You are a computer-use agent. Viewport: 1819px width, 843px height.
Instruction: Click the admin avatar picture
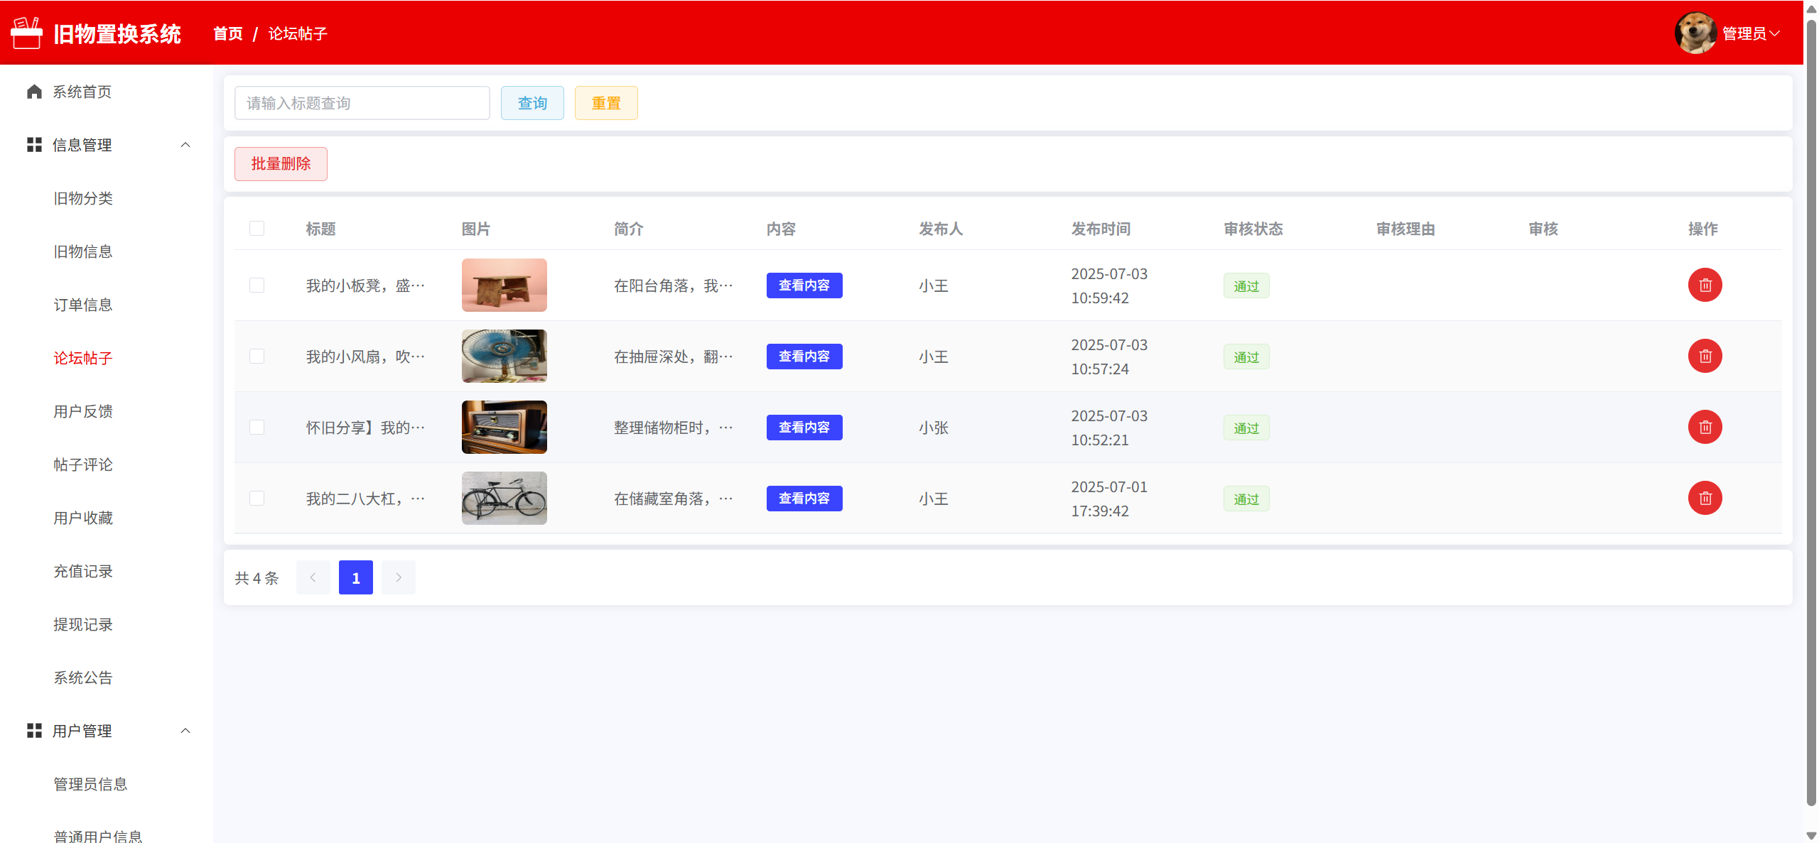1695,33
